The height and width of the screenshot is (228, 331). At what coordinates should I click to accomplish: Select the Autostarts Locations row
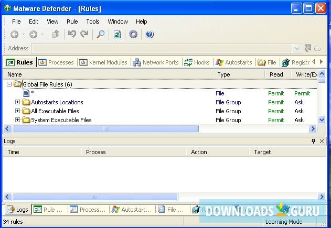[x=161, y=102]
